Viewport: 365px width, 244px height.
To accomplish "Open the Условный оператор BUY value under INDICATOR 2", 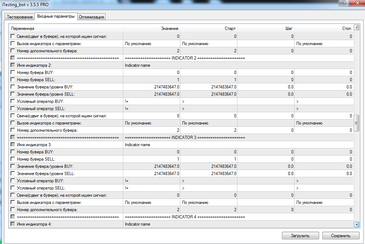I will (152, 101).
